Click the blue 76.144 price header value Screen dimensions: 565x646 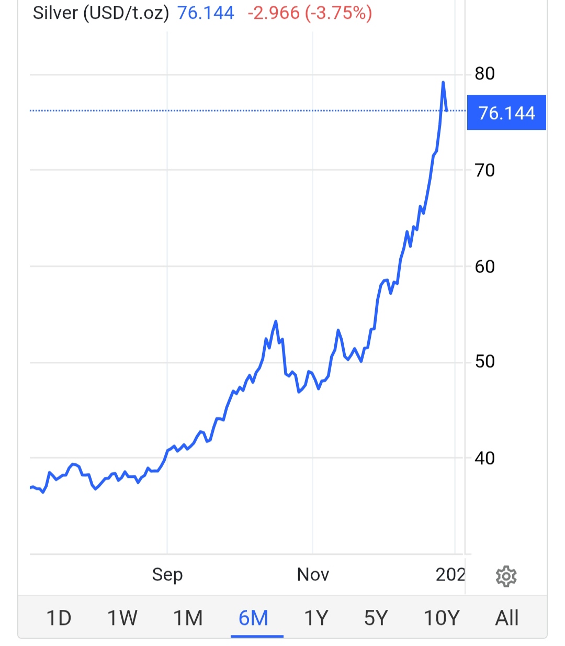click(x=206, y=13)
